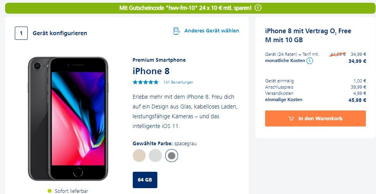Click the iPhone 8 product image
The width and height of the screenshot is (376, 194).
pyautogui.click(x=68, y=119)
